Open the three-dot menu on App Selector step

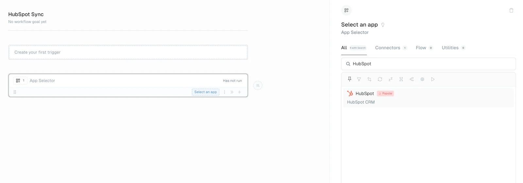[225, 92]
